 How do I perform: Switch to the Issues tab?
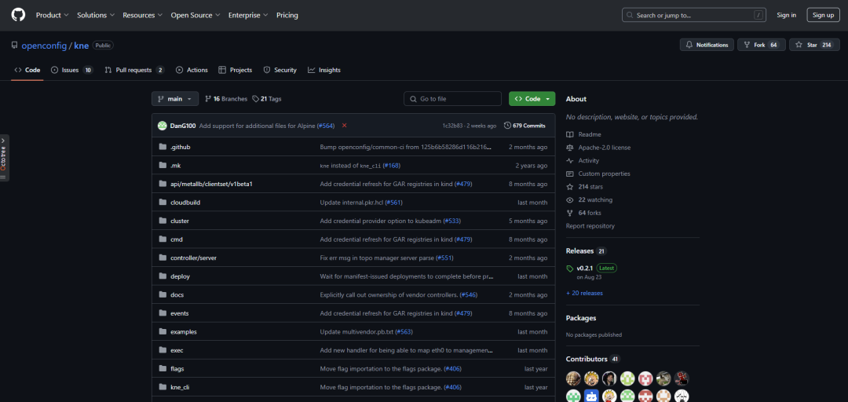(x=72, y=70)
